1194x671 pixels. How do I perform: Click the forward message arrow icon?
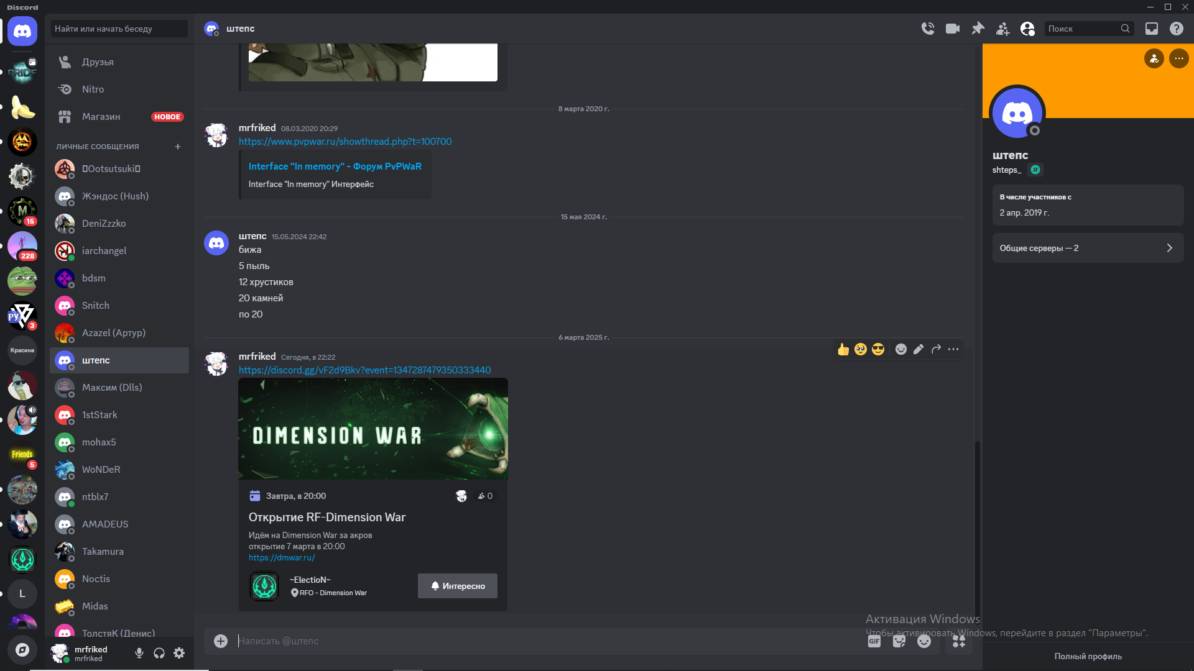[936, 349]
